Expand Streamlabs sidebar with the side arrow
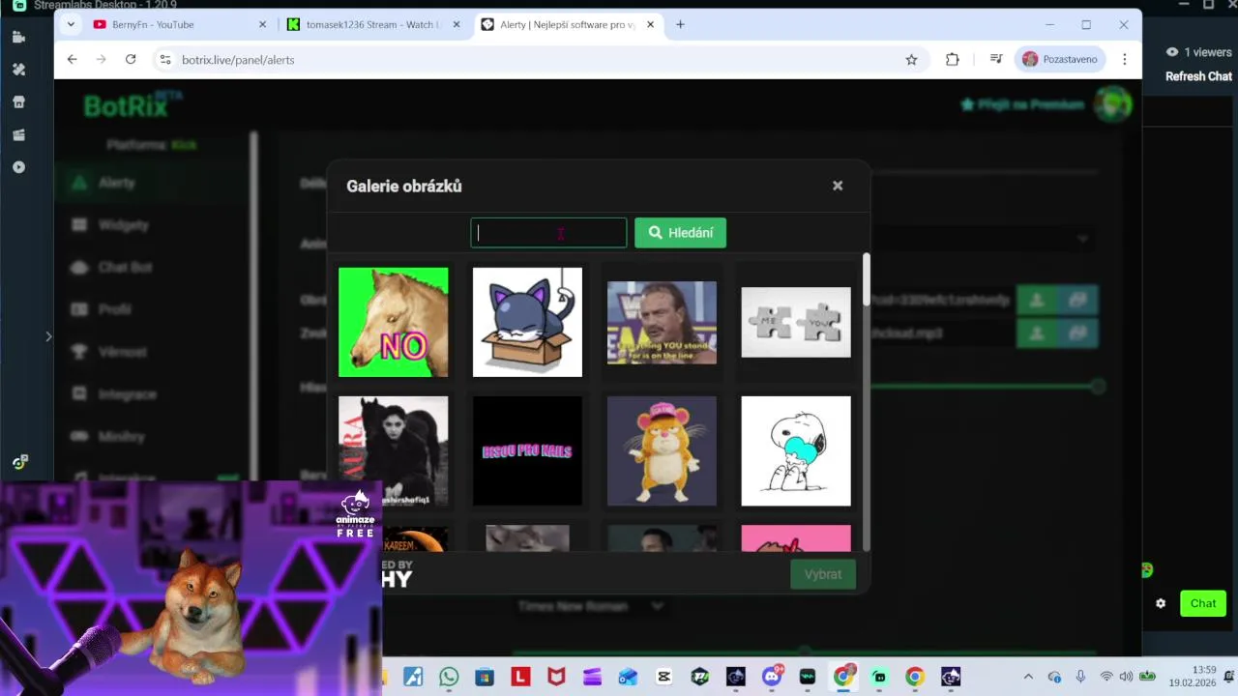The width and height of the screenshot is (1238, 696). pyautogui.click(x=48, y=336)
